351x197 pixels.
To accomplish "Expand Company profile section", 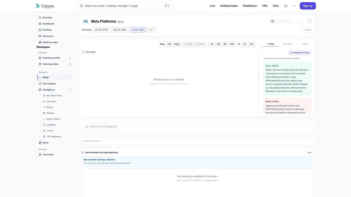I will click(70, 58).
